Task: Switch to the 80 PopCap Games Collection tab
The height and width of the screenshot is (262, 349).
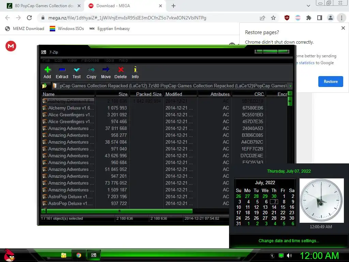Action: [x=42, y=6]
